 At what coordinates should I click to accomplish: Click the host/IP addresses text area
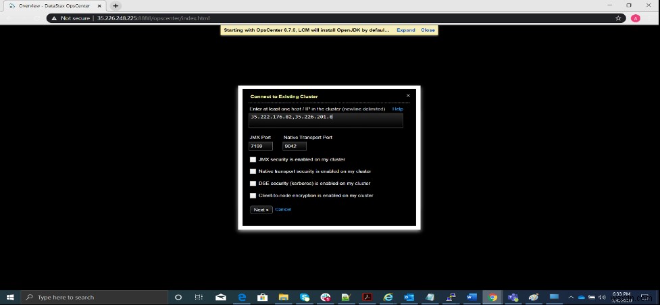326,120
